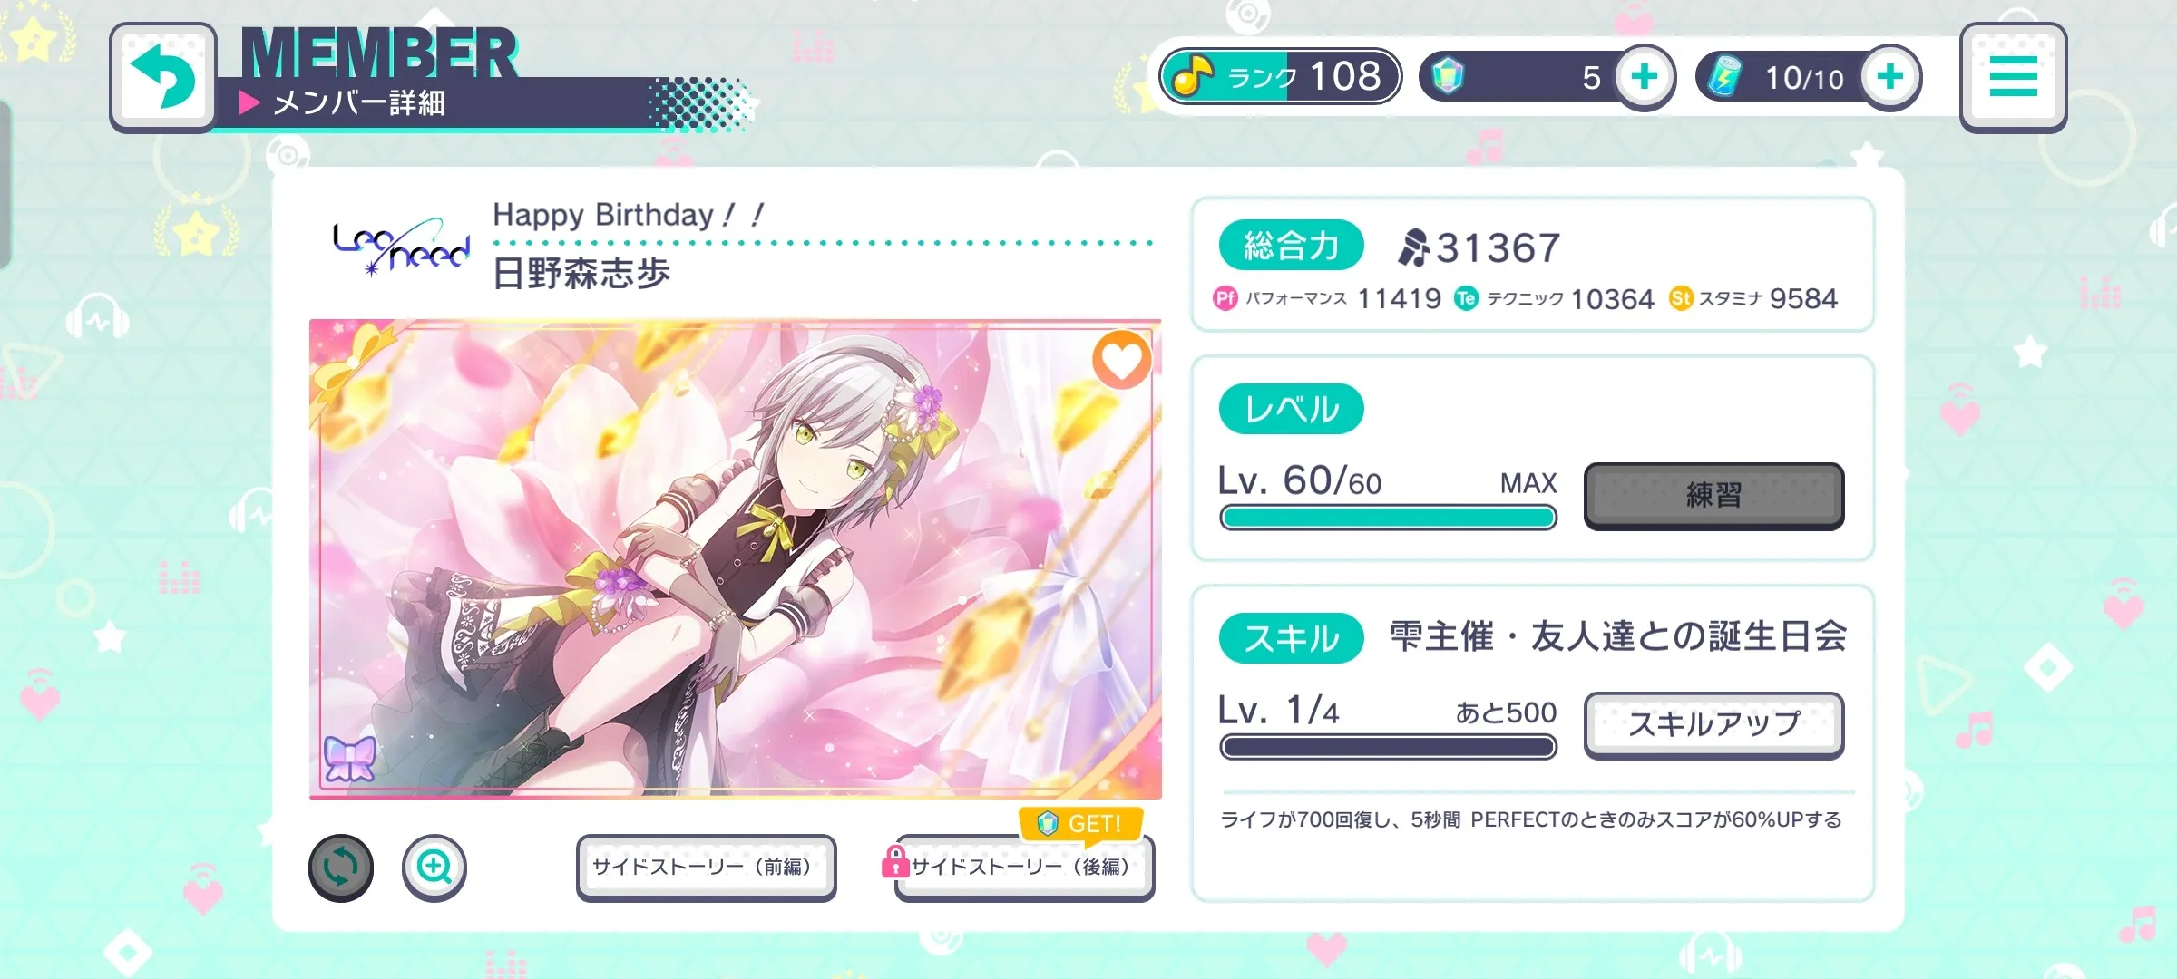The image size is (2177, 979).
Task: Go back with the return arrow button
Action: pos(163,77)
